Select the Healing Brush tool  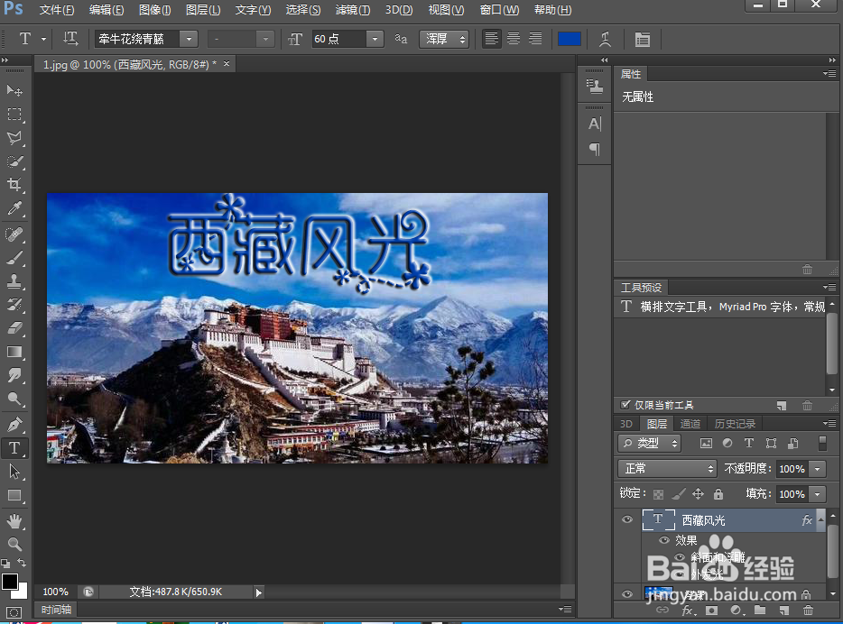tap(14, 234)
